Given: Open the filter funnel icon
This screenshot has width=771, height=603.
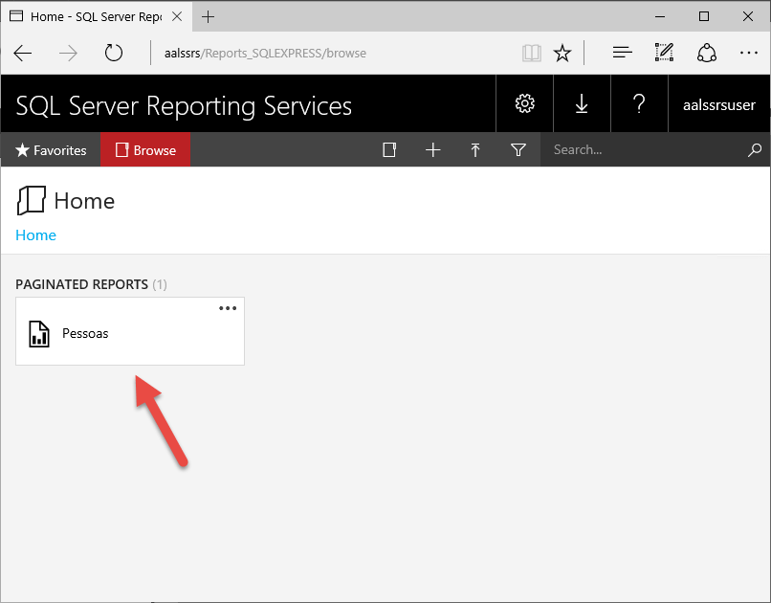Looking at the screenshot, I should tap(518, 149).
